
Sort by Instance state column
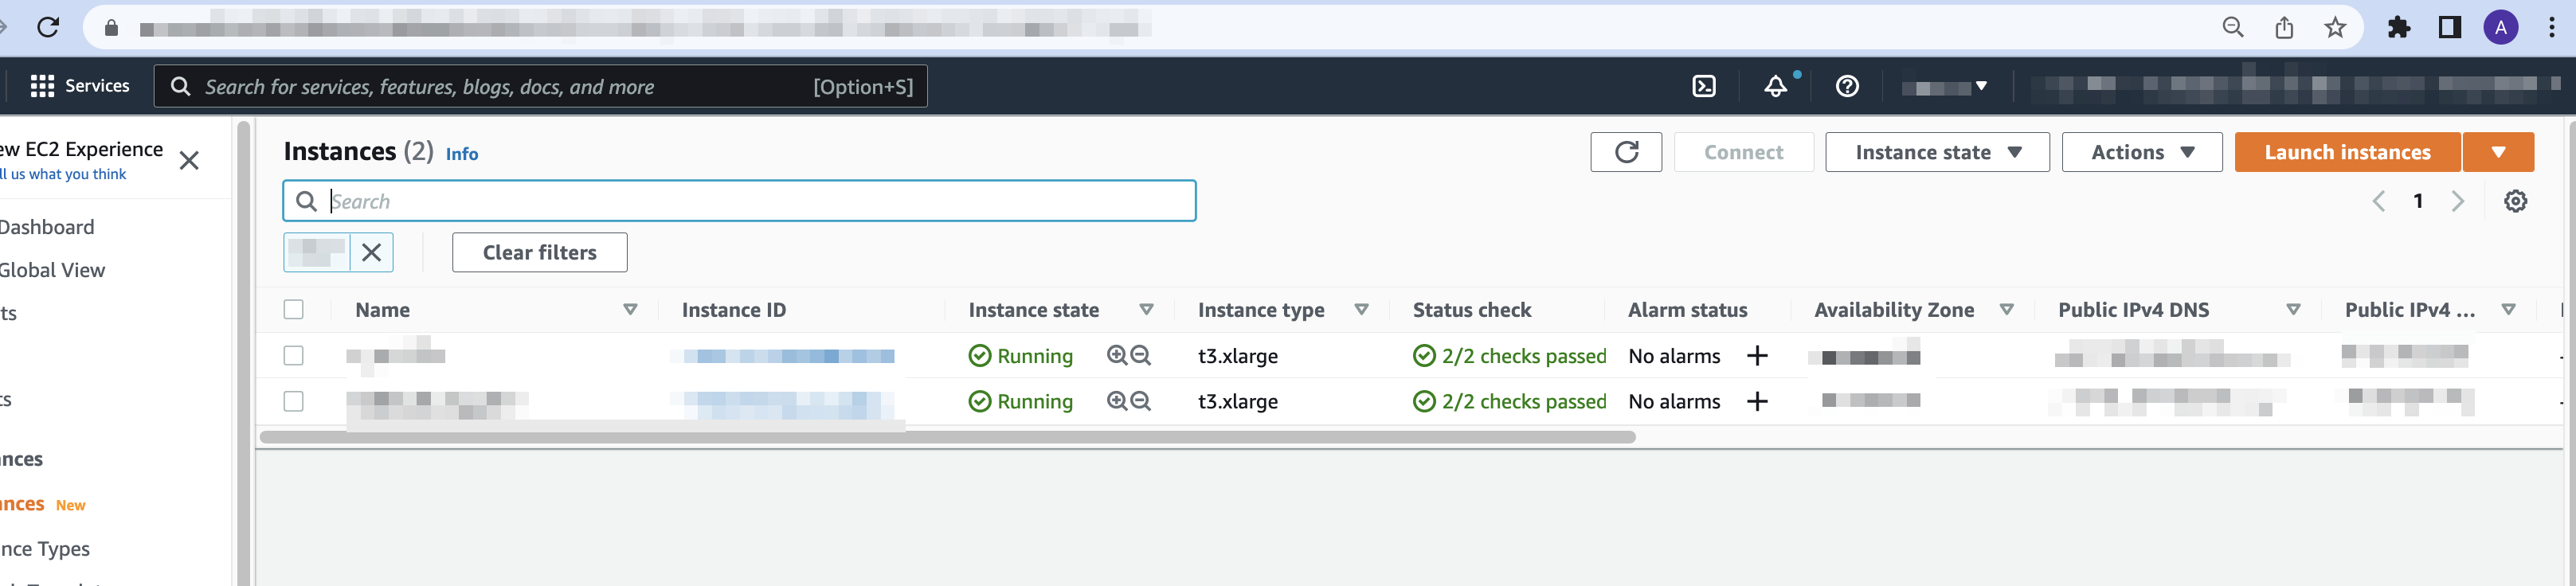tap(1146, 310)
